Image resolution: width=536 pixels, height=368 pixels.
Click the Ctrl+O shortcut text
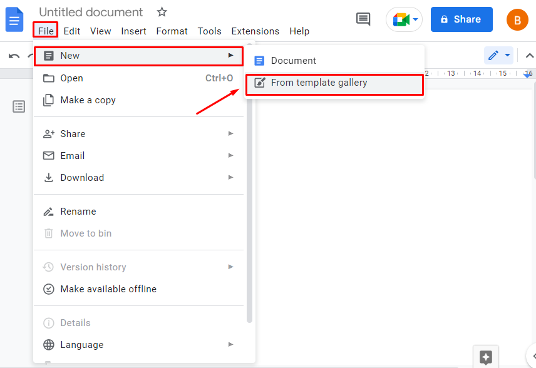[219, 78]
